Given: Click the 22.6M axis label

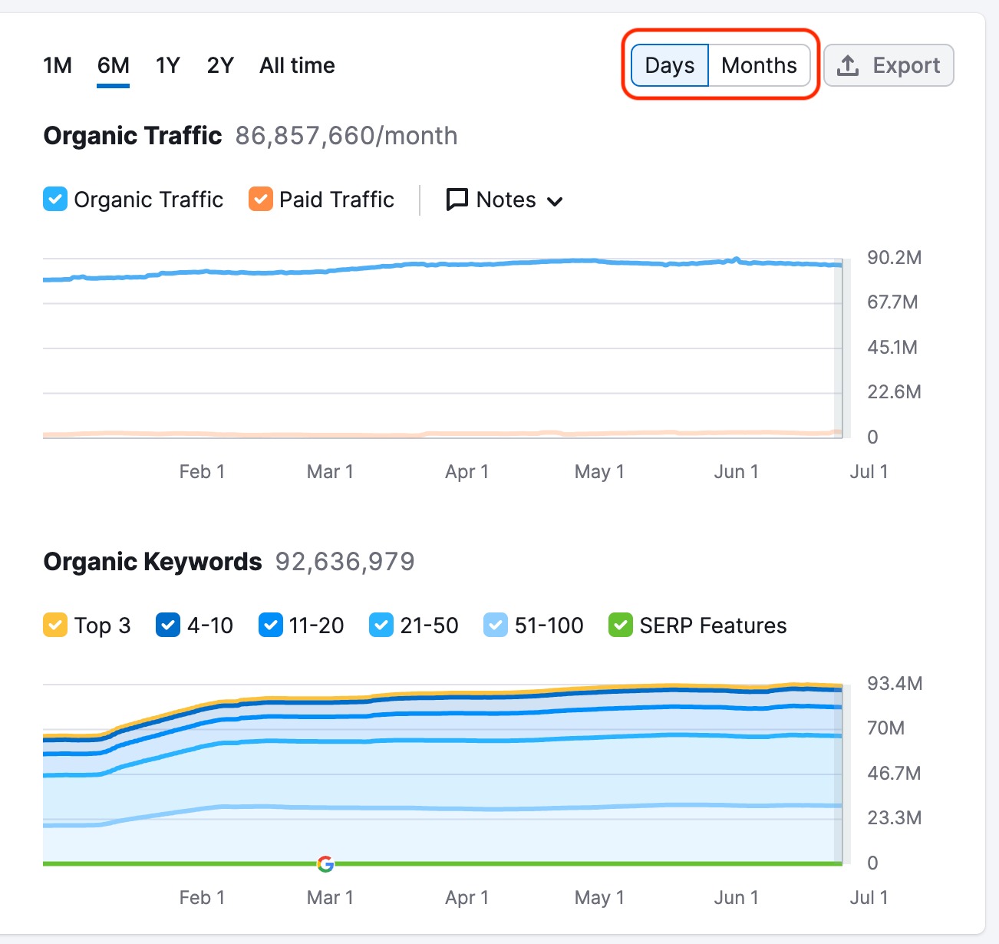Looking at the screenshot, I should pyautogui.click(x=894, y=392).
